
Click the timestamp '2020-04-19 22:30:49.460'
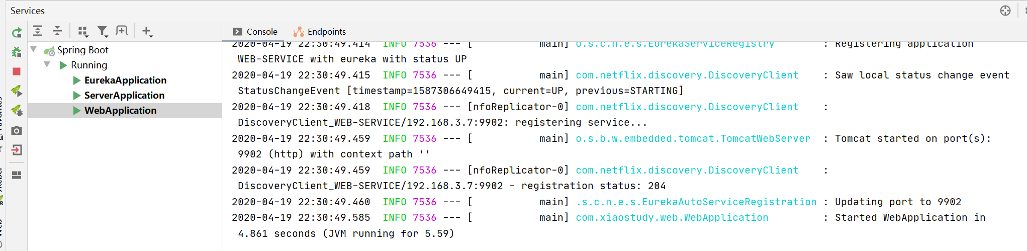click(301, 202)
